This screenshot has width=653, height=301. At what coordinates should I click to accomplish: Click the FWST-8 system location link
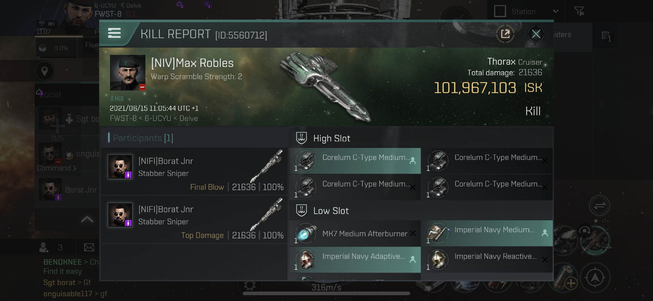pyautogui.click(x=123, y=119)
